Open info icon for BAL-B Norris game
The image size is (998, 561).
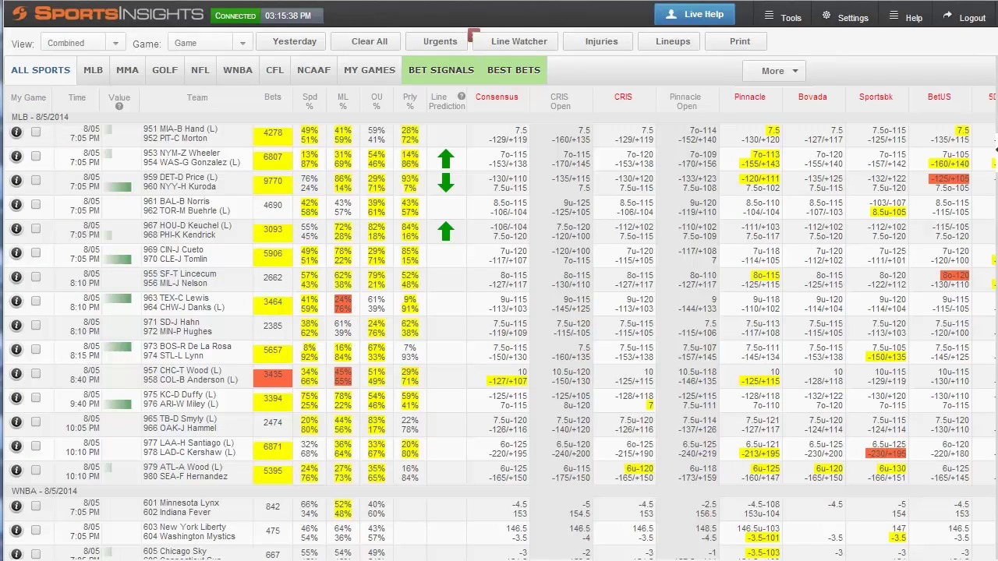click(x=16, y=205)
